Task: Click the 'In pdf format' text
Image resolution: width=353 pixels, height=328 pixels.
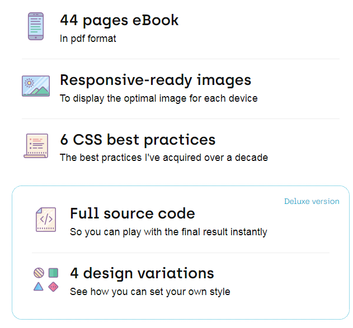Action: [x=88, y=39]
